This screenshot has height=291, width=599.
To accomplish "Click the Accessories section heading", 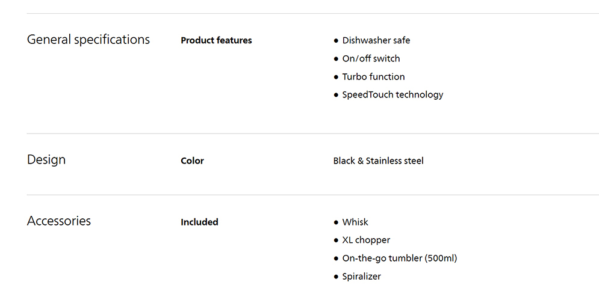I will click(59, 221).
